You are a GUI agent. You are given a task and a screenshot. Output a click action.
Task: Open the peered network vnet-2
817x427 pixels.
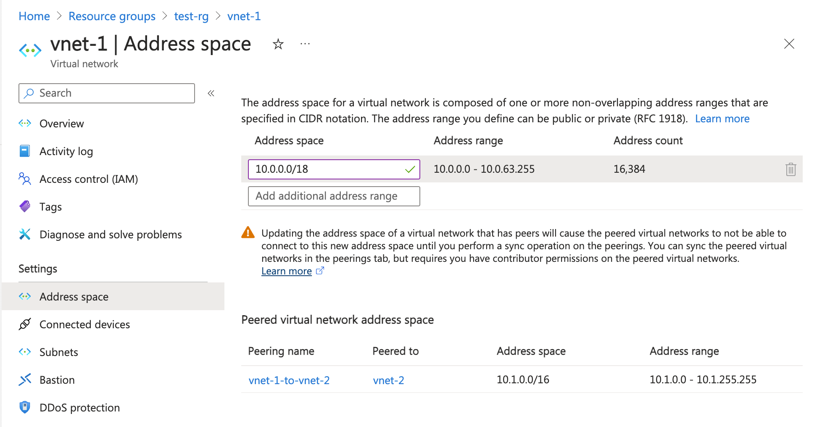tap(388, 380)
